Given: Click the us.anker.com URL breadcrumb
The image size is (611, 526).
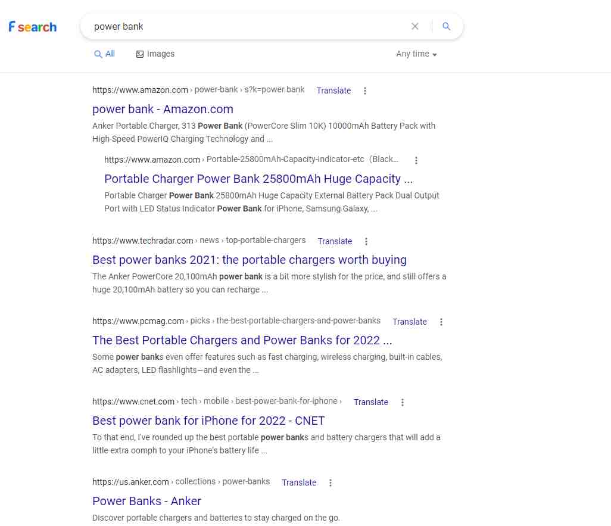Looking at the screenshot, I should 181,482.
